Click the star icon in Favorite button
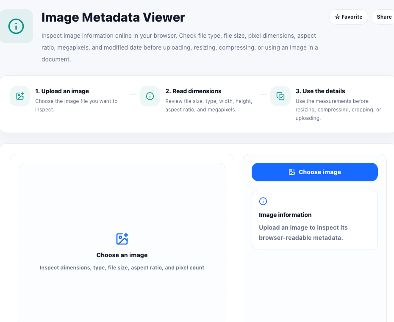394x322 pixels. (x=338, y=17)
